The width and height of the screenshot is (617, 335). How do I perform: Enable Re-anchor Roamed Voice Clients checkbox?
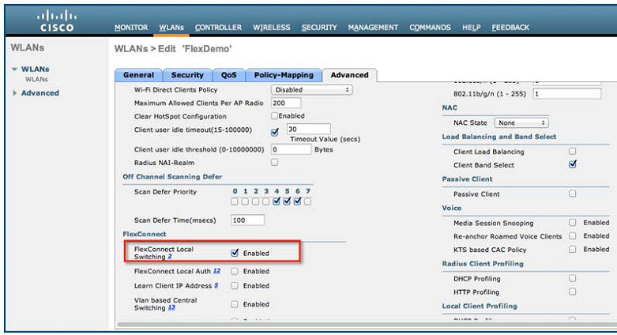point(572,235)
